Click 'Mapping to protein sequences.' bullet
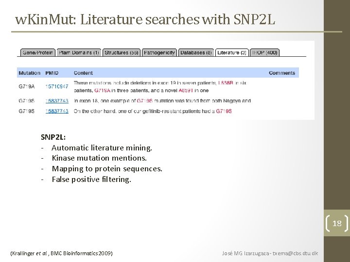Viewport: 350px width, 262px height. [107, 169]
